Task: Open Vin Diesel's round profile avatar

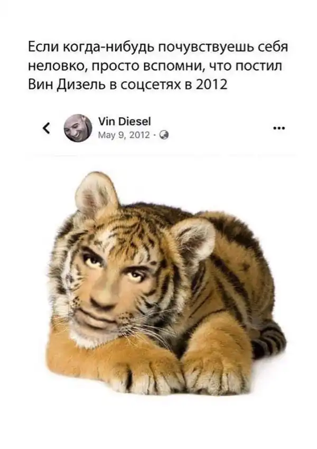Action: point(78,128)
